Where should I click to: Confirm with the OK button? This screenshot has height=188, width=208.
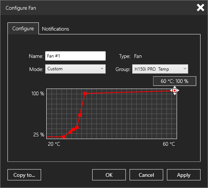coord(109,175)
